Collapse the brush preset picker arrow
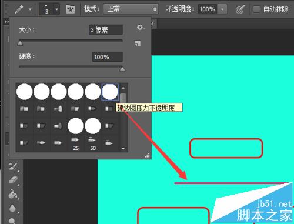The height and width of the screenshot is (224, 294). (56, 9)
